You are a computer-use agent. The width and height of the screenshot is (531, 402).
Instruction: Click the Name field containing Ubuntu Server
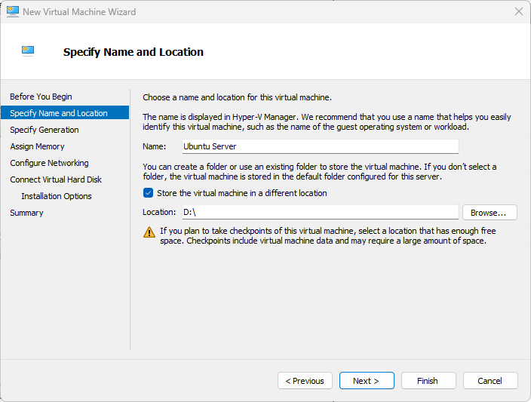pyautogui.click(x=321, y=146)
